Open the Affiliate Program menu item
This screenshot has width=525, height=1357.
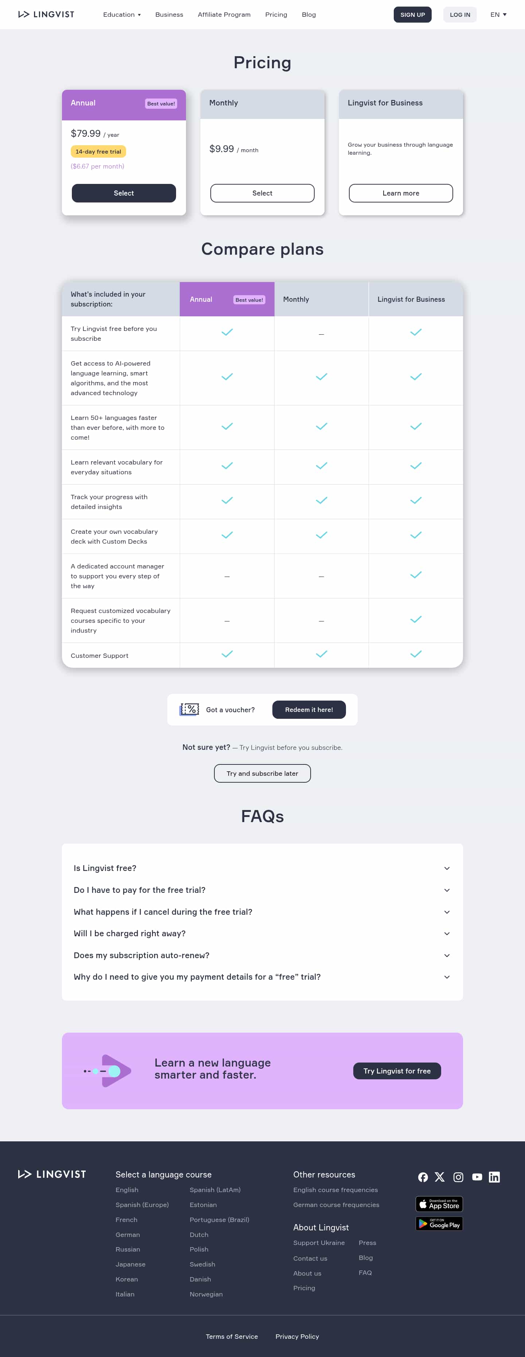pyautogui.click(x=224, y=15)
